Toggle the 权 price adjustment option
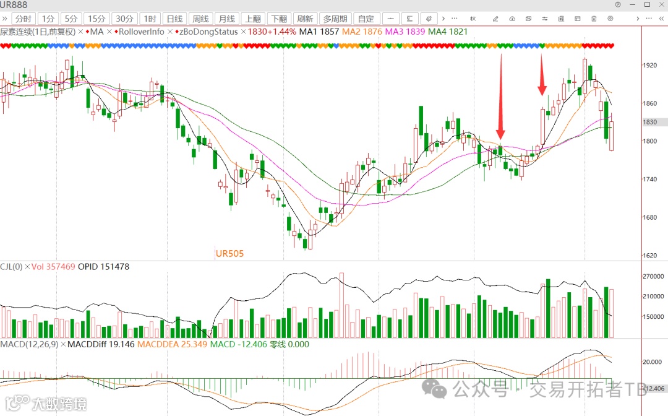 473,19
